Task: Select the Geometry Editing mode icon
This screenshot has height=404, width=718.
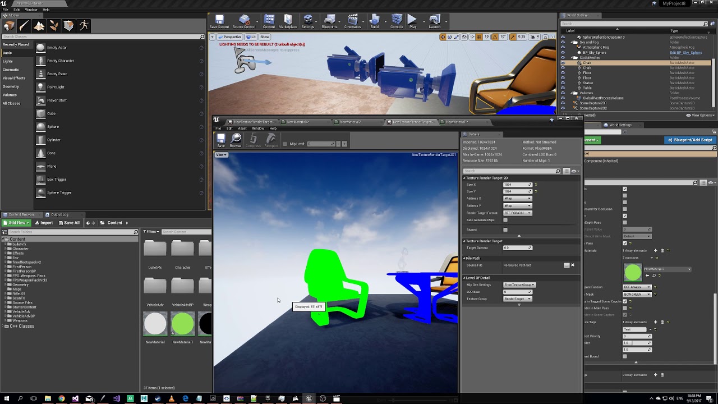Action: point(68,26)
